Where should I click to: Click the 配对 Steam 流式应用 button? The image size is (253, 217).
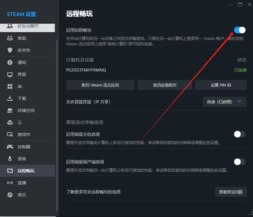point(100,85)
